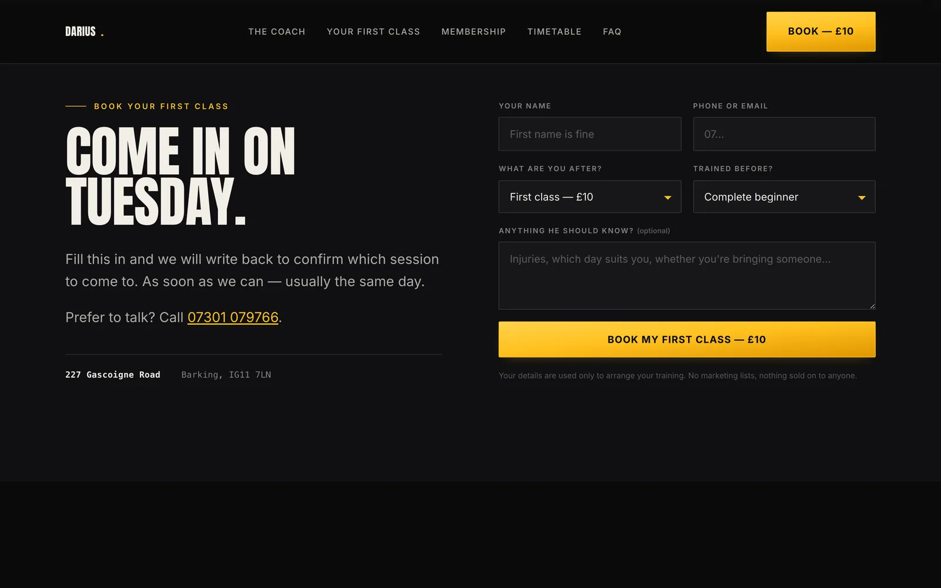Focus the Your Name input field
The height and width of the screenshot is (588, 941).
[x=590, y=134]
